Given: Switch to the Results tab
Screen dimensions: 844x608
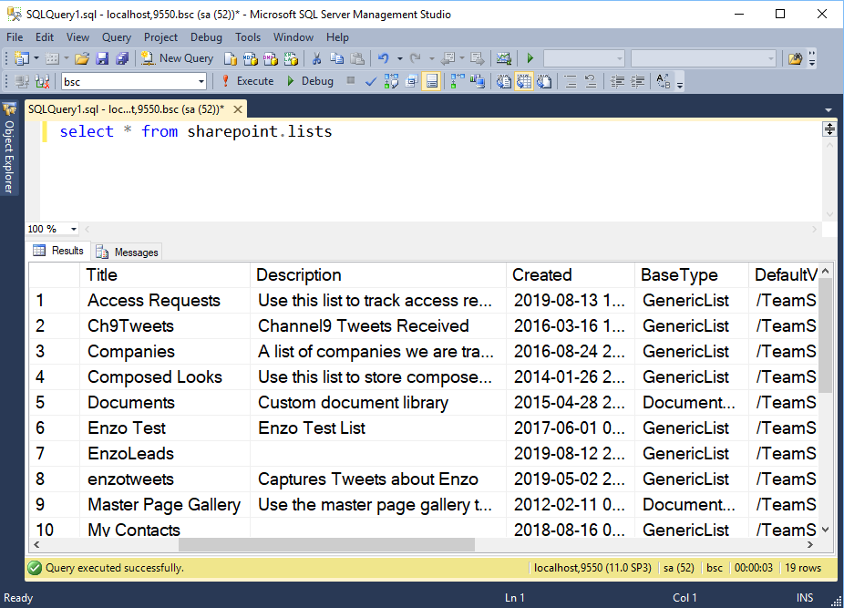Looking at the screenshot, I should coord(58,251).
